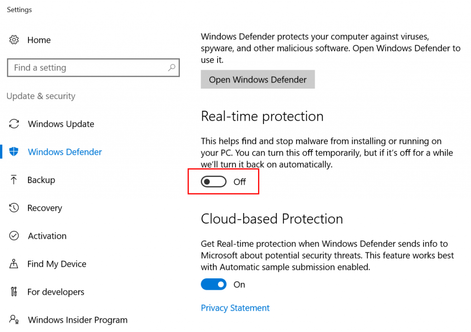Viewport: 471px width, 332px height.
Task: Click the Backup upload arrow icon
Action: 14,180
